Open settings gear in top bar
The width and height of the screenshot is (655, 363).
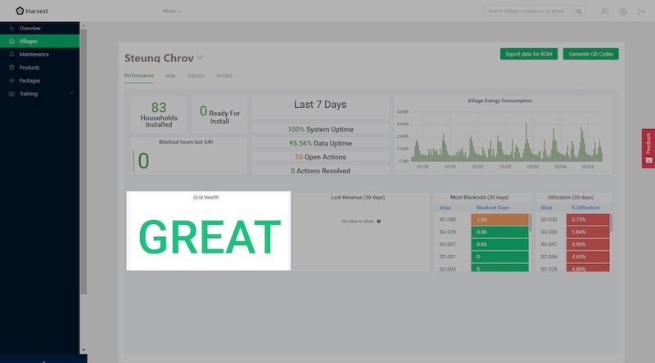point(623,11)
